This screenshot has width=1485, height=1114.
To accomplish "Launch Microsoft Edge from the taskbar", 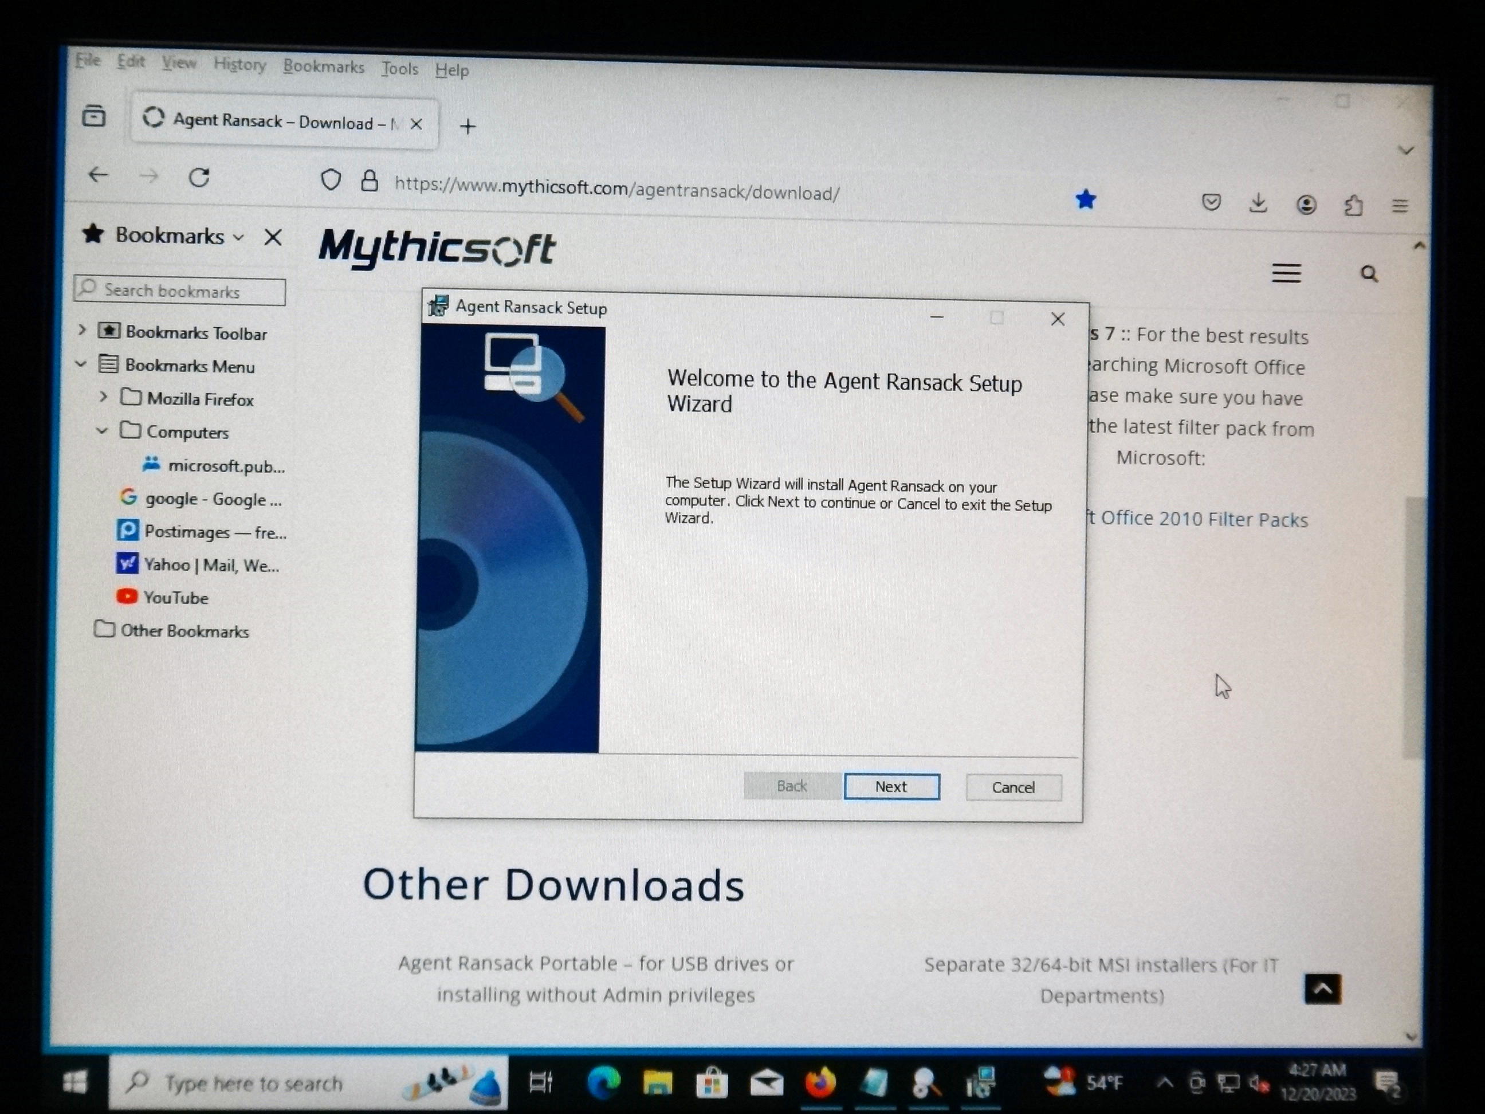I will (x=603, y=1082).
